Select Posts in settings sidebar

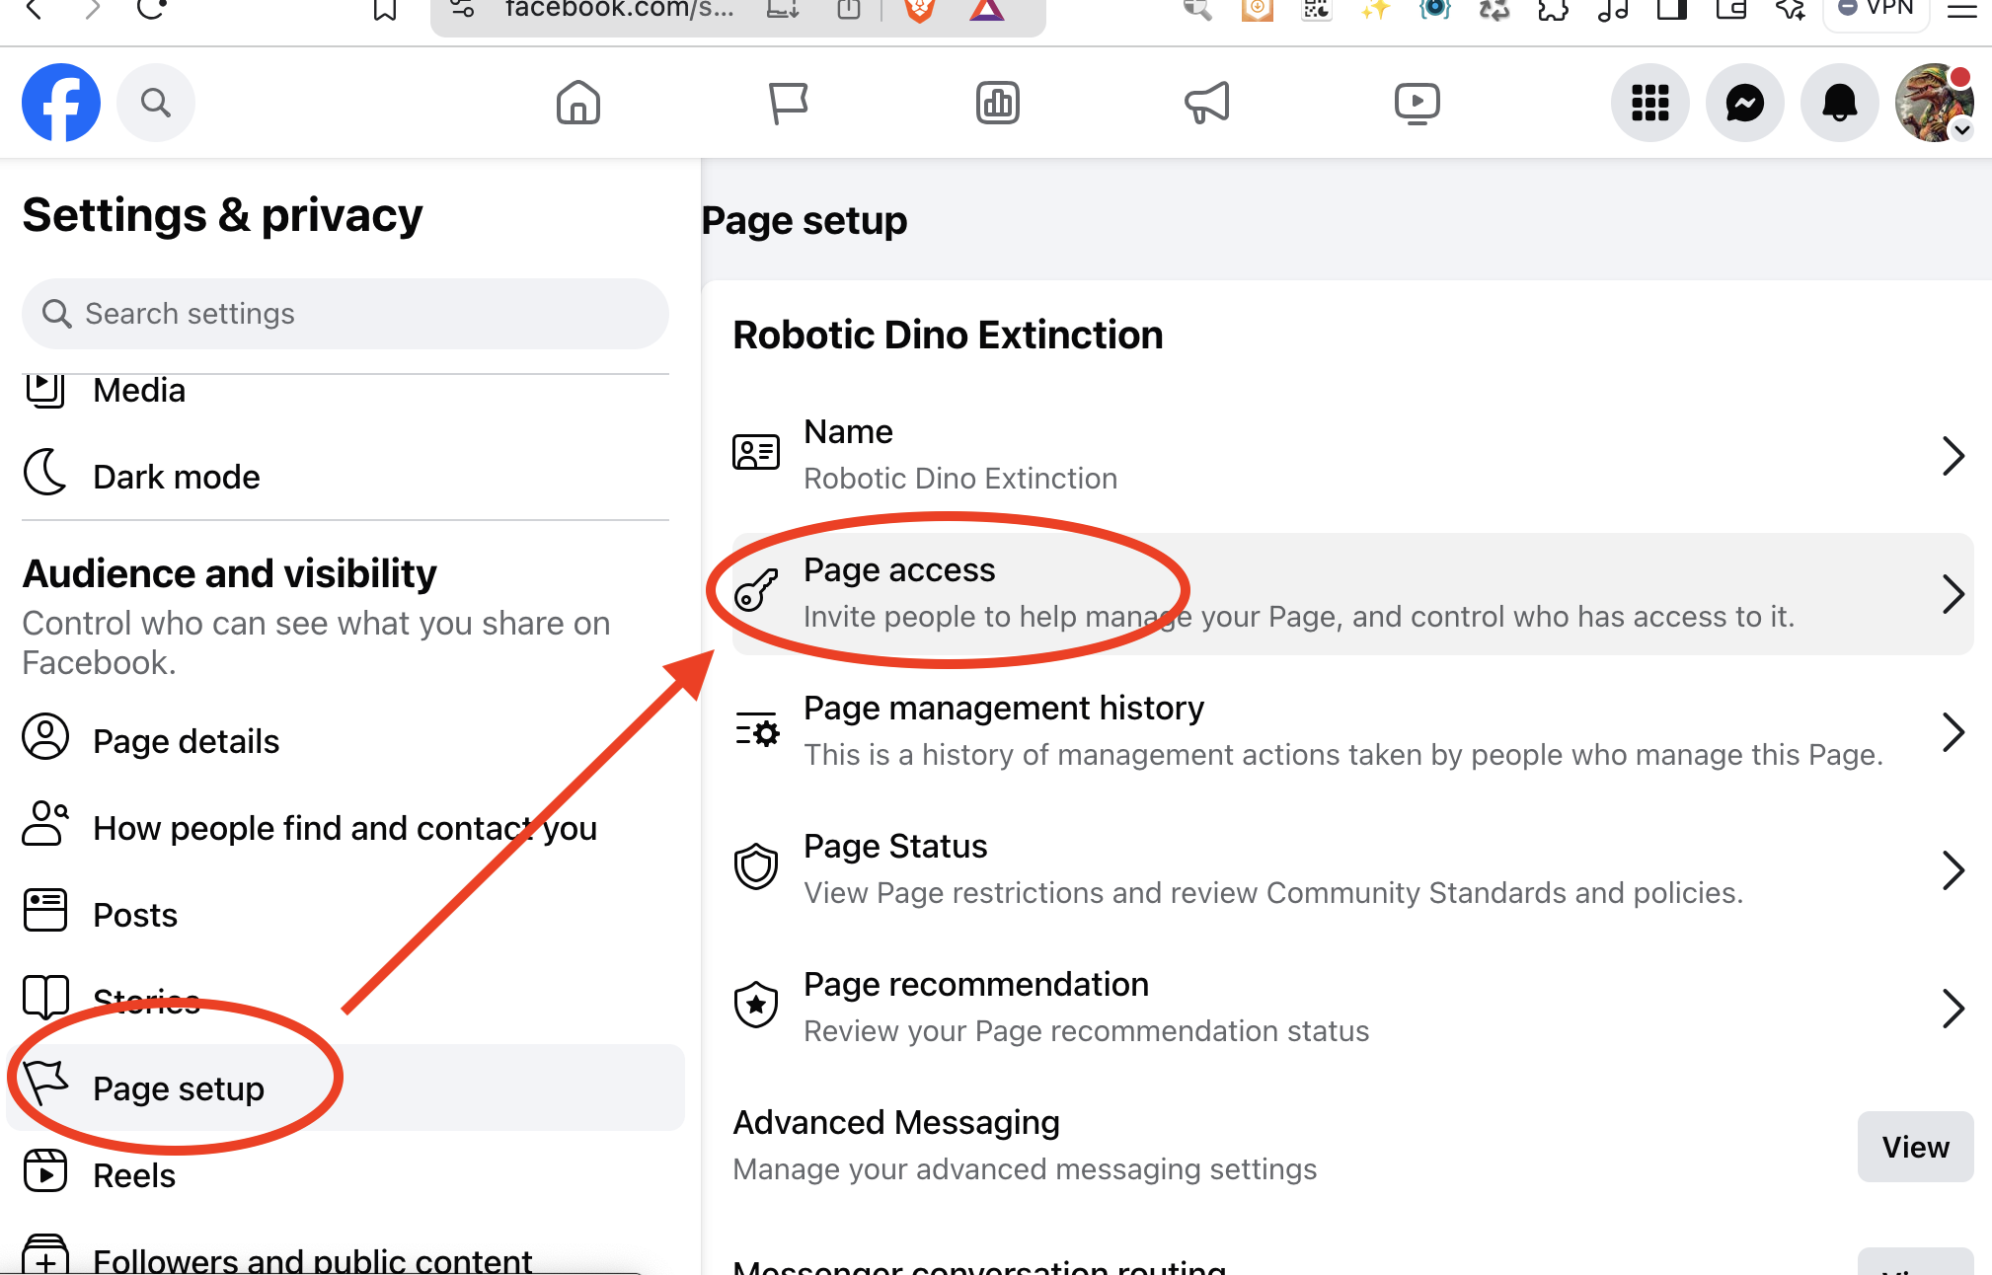point(135,915)
